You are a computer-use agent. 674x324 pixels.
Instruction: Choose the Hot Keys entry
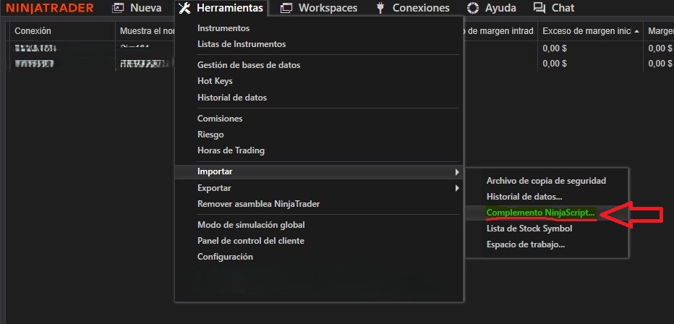click(215, 81)
